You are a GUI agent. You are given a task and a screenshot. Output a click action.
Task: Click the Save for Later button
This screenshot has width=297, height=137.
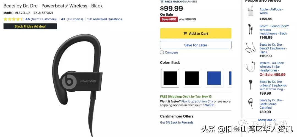tap(196, 45)
